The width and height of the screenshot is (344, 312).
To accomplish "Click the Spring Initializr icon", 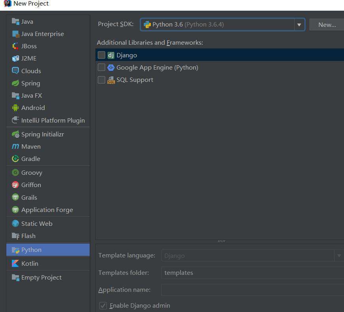I will coord(15,134).
